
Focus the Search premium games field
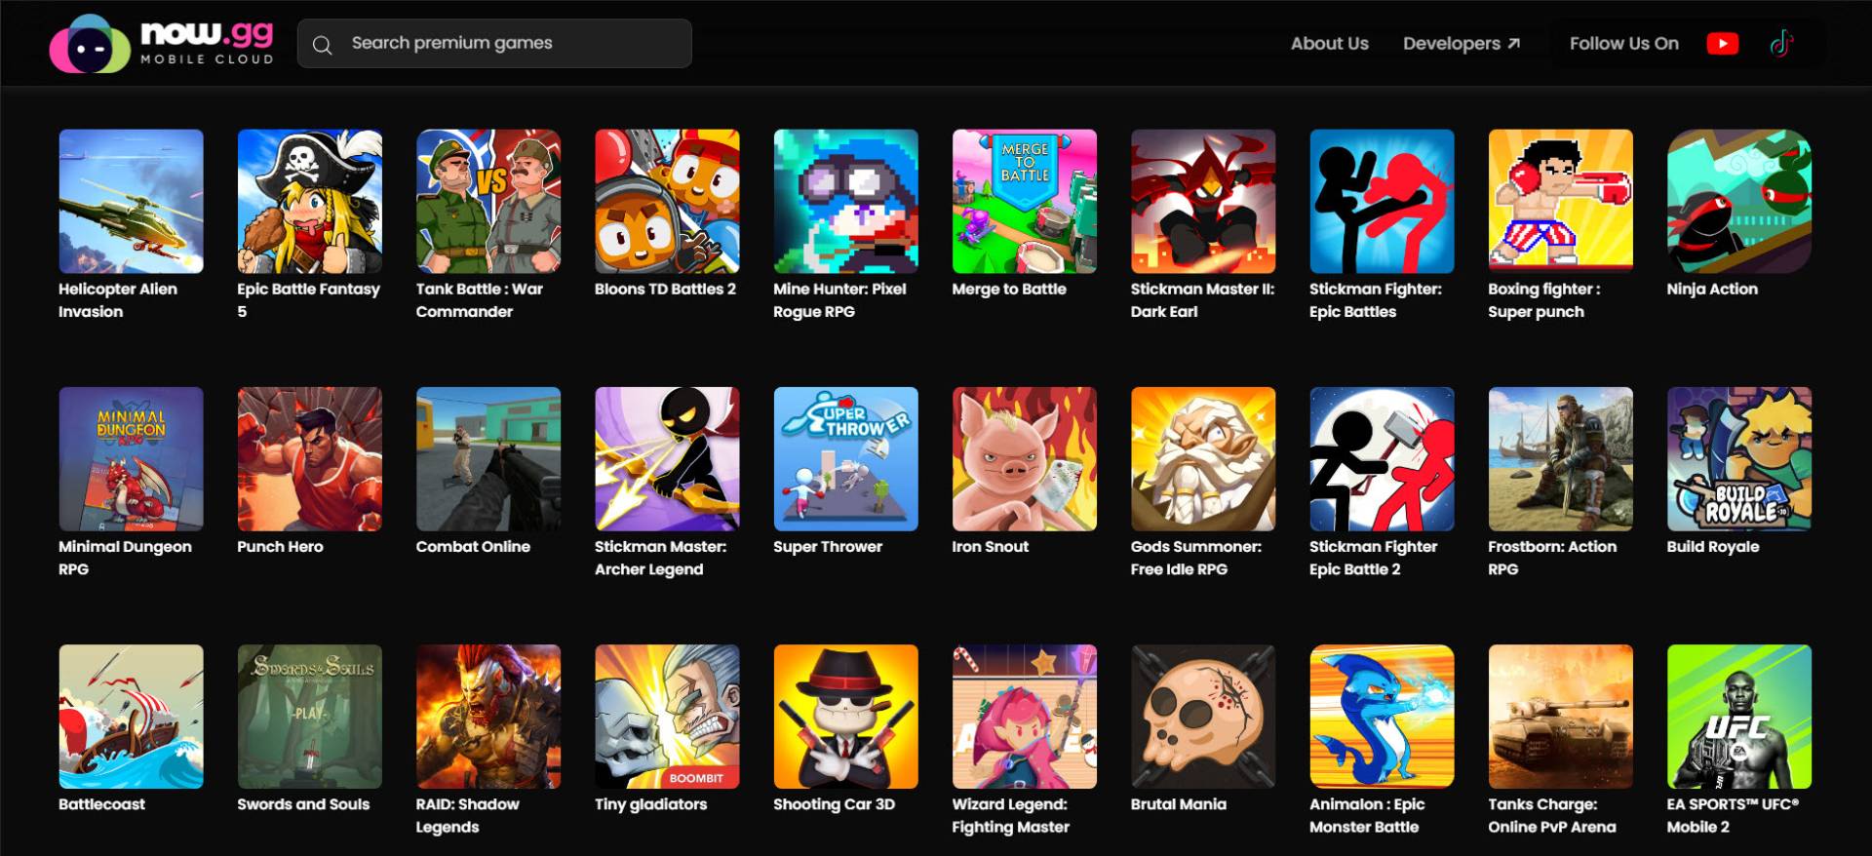[494, 44]
